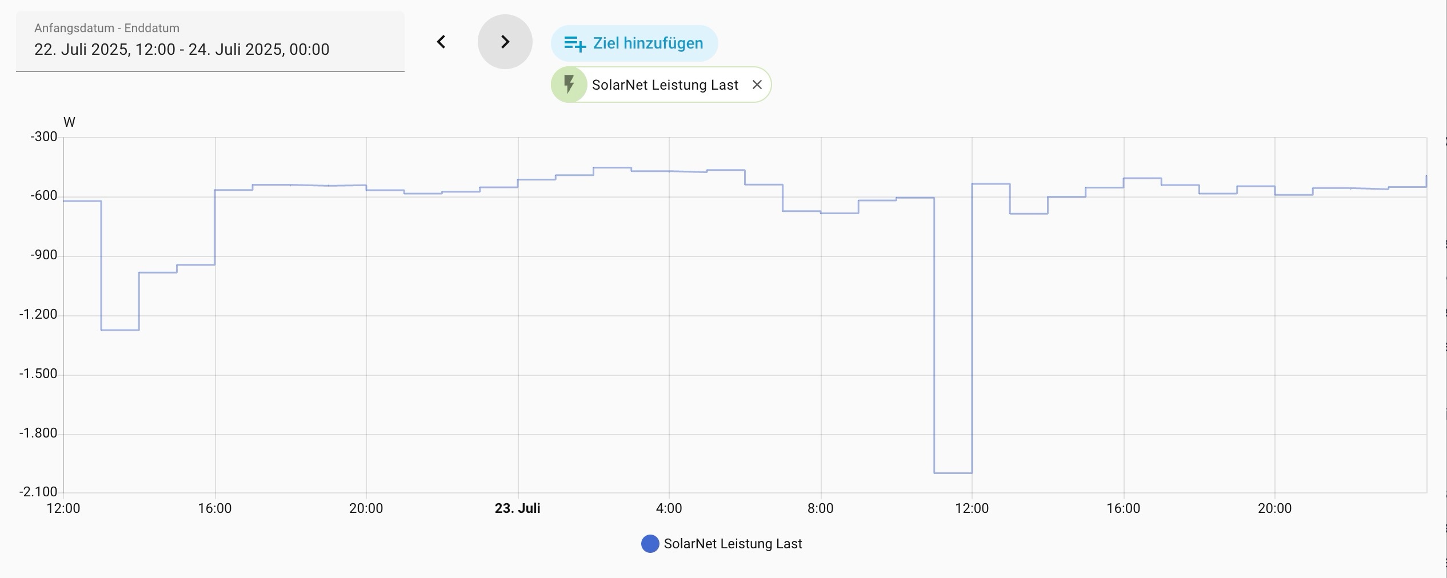Viewport: 1447px width, 578px height.
Task: Click the bold 23. Juli axis label
Action: pyautogui.click(x=517, y=508)
